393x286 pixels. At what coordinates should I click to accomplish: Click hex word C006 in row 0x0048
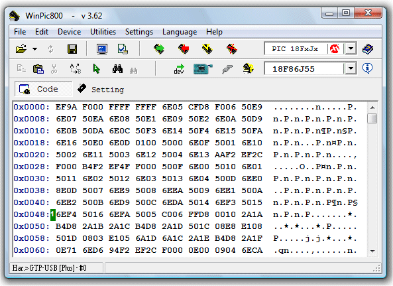pos(172,214)
